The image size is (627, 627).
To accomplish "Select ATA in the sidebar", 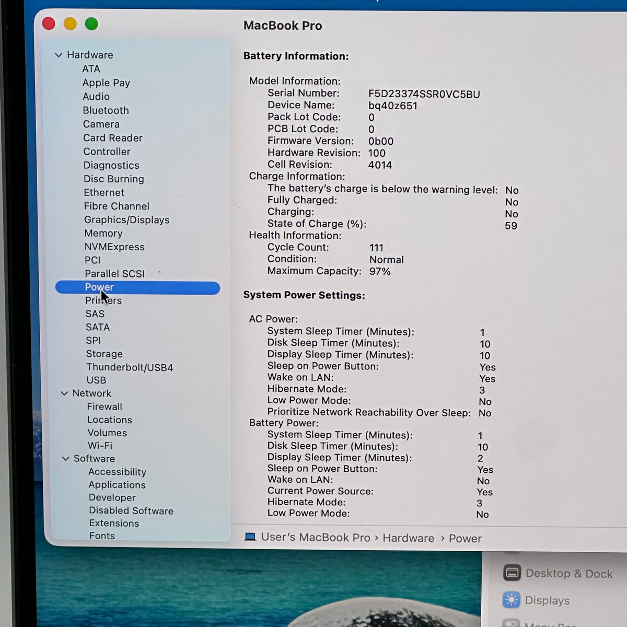I will [91, 69].
